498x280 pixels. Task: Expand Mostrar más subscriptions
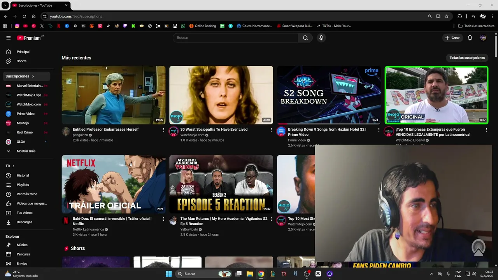click(27, 151)
